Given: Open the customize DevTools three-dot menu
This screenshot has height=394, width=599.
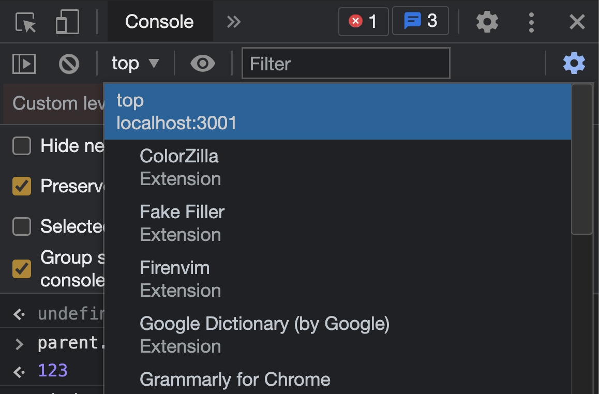Looking at the screenshot, I should point(531,22).
